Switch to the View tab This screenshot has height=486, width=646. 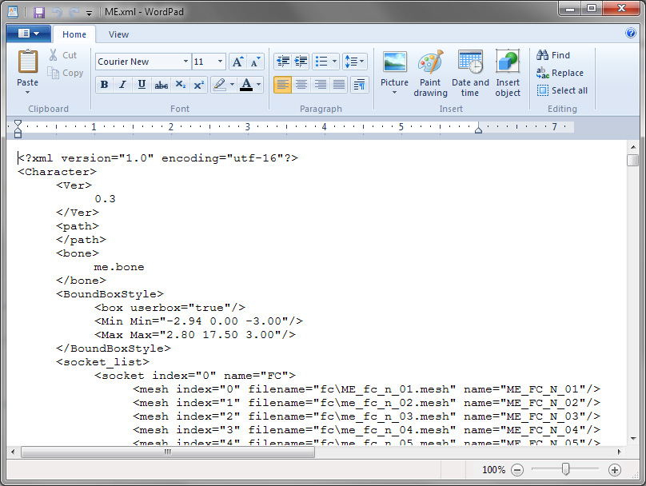coord(118,34)
